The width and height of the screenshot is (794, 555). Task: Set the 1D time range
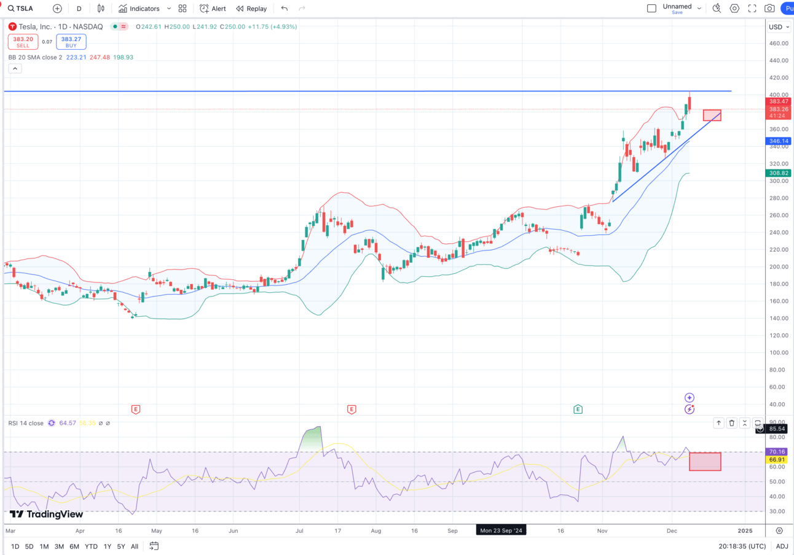[15, 546]
